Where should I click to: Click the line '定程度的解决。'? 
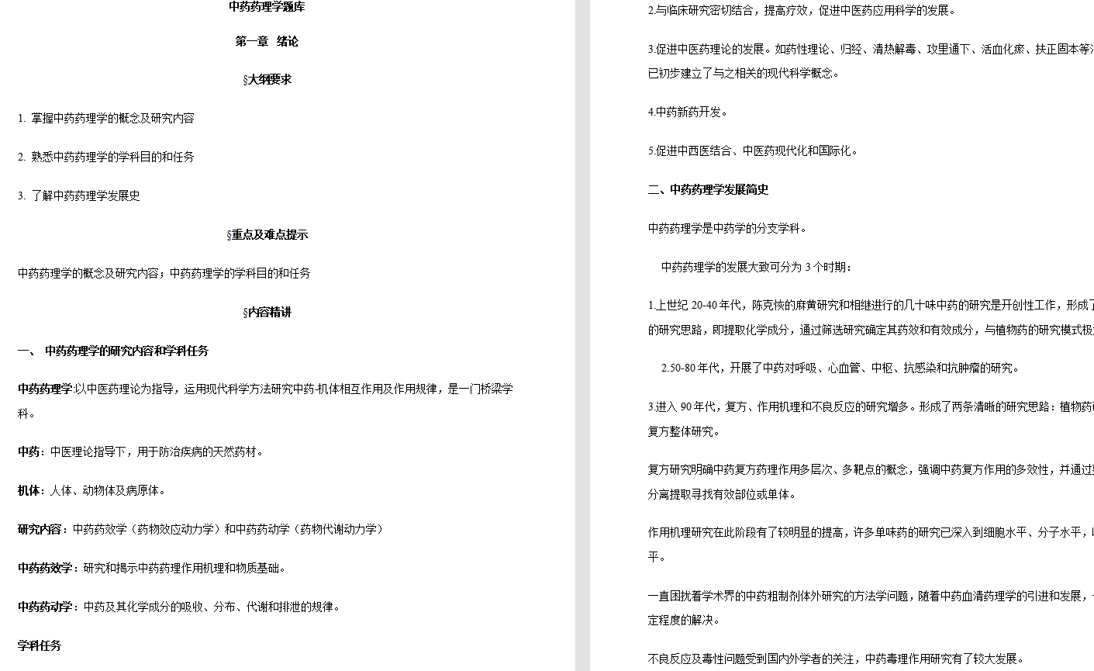pyautogui.click(x=684, y=621)
